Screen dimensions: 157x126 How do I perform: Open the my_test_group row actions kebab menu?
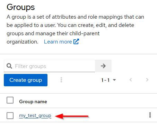click(x=150, y=115)
